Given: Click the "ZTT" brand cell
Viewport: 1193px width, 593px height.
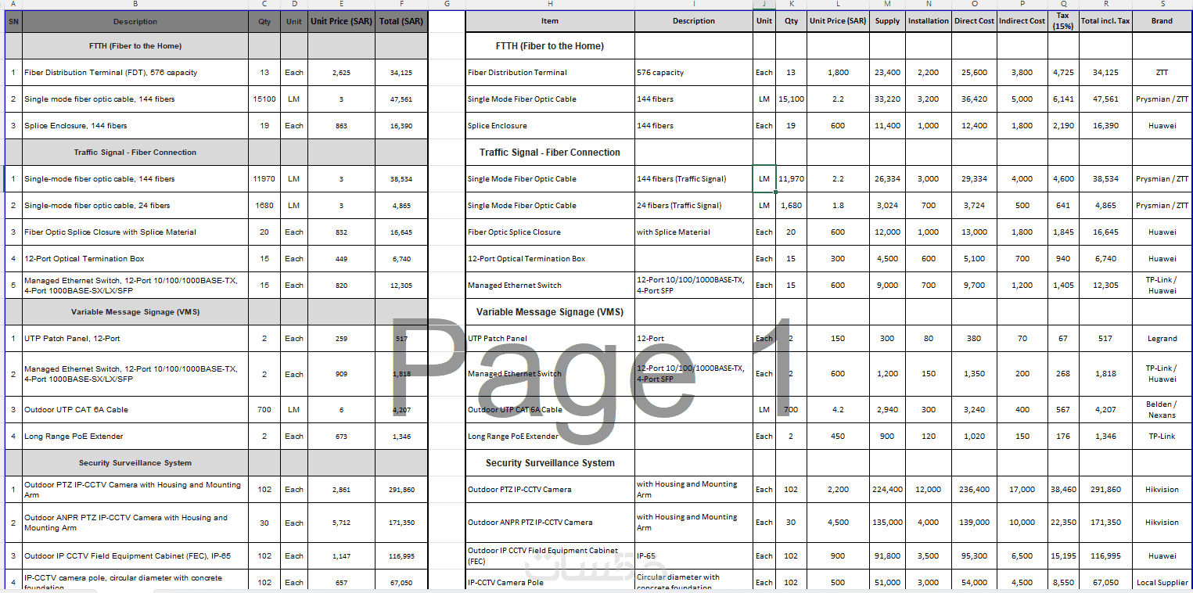Looking at the screenshot, I should tap(1162, 73).
